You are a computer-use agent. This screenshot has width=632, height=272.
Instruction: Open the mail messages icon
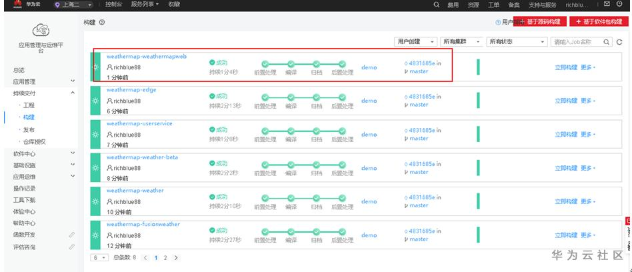pos(607,4)
